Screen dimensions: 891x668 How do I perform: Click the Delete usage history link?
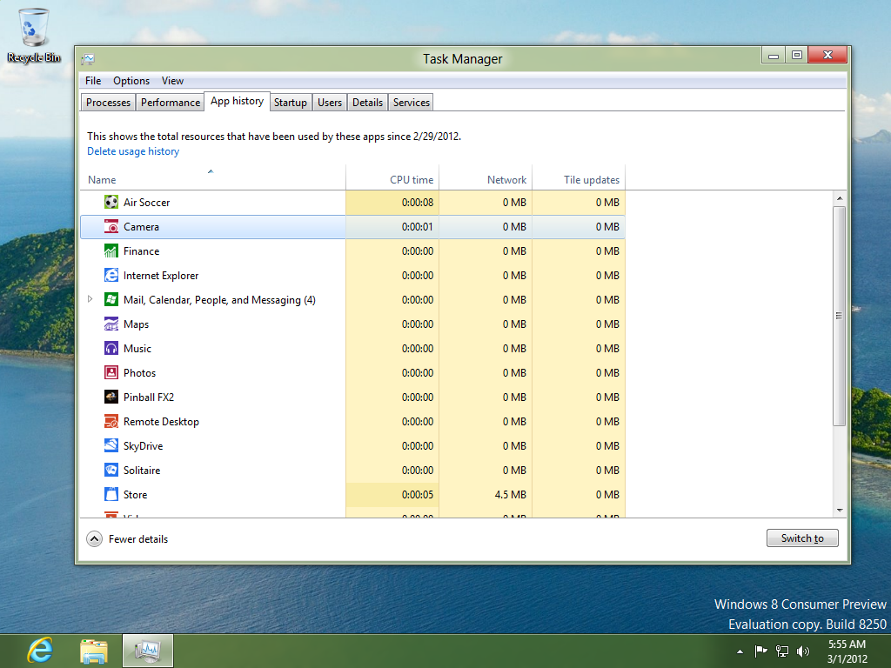point(132,150)
